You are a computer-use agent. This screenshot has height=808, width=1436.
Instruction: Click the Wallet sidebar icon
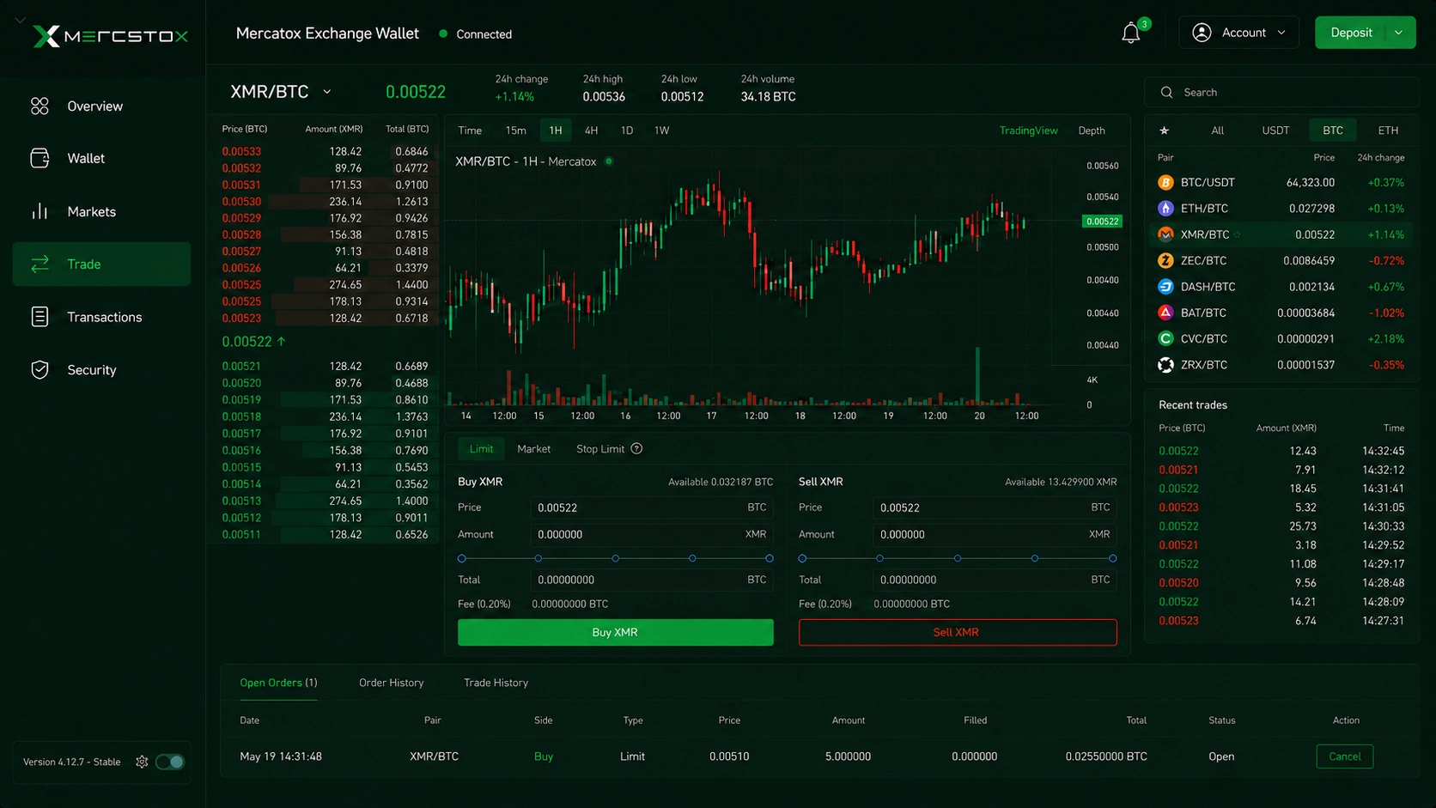(x=40, y=158)
